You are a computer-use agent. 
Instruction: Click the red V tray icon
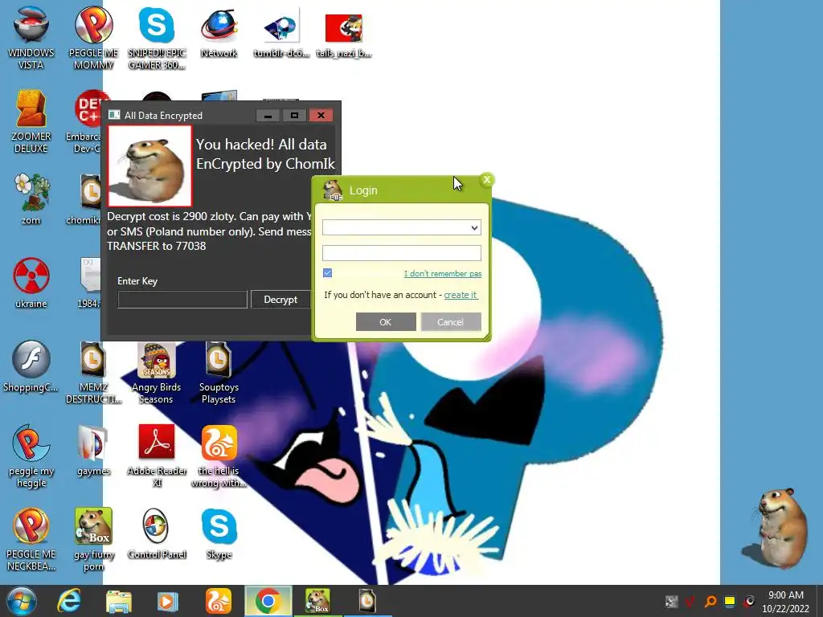[690, 601]
